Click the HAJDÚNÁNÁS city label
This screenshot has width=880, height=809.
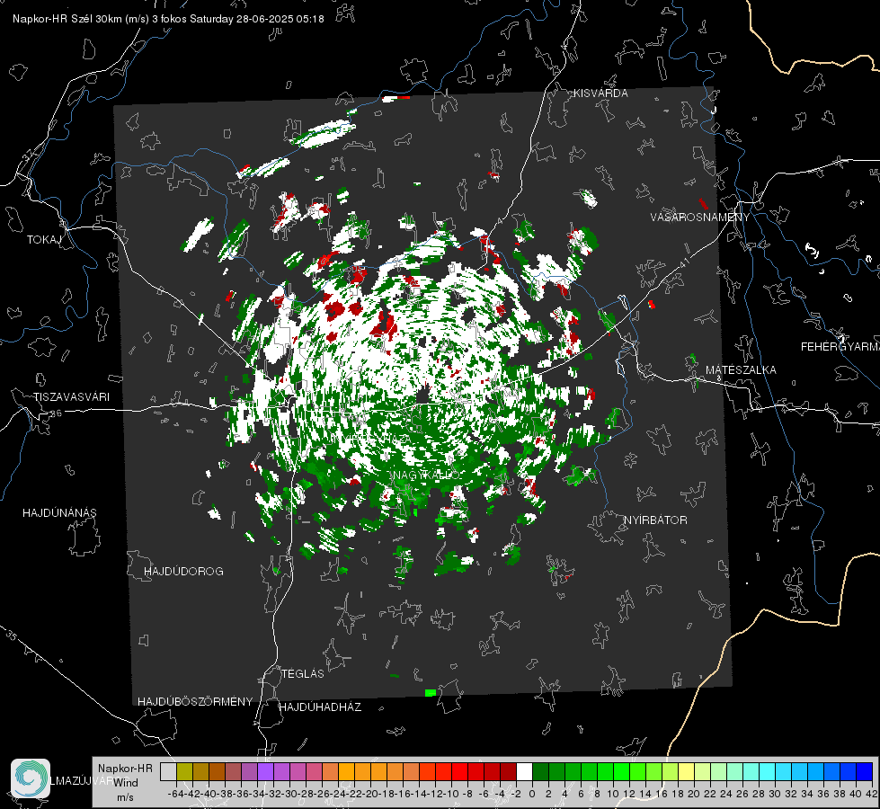(59, 513)
